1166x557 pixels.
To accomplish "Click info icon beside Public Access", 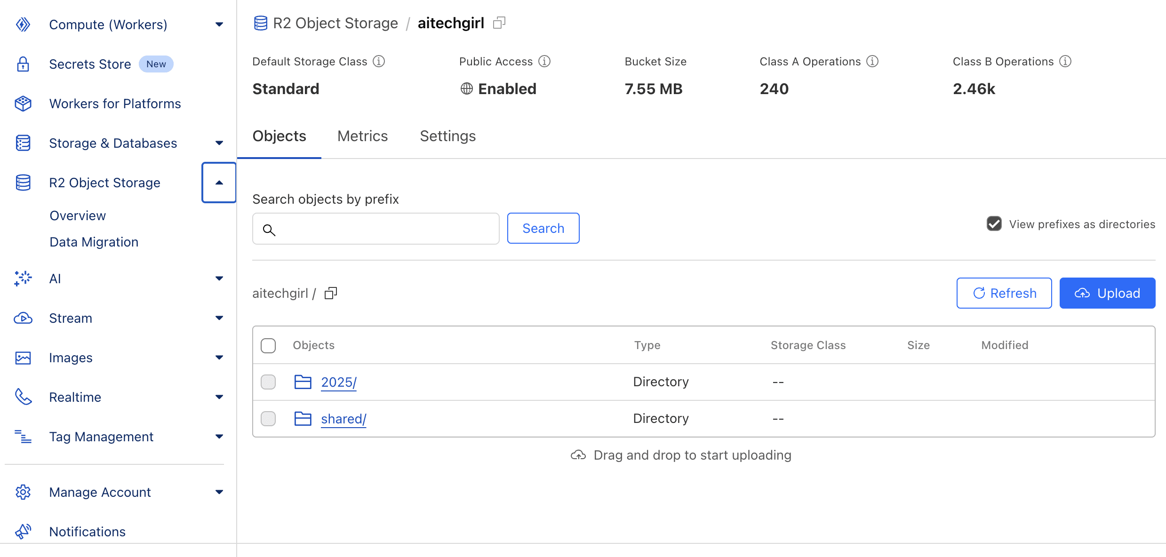I will pos(544,62).
